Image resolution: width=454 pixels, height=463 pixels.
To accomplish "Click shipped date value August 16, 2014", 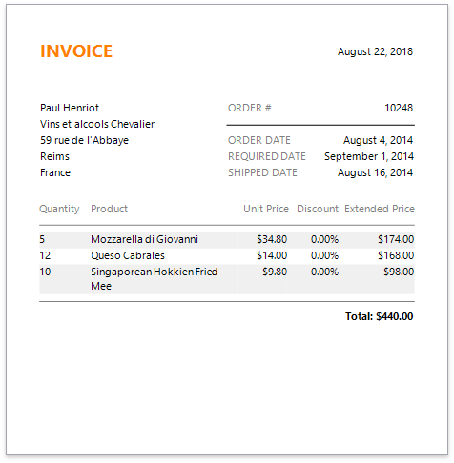I will tap(375, 172).
